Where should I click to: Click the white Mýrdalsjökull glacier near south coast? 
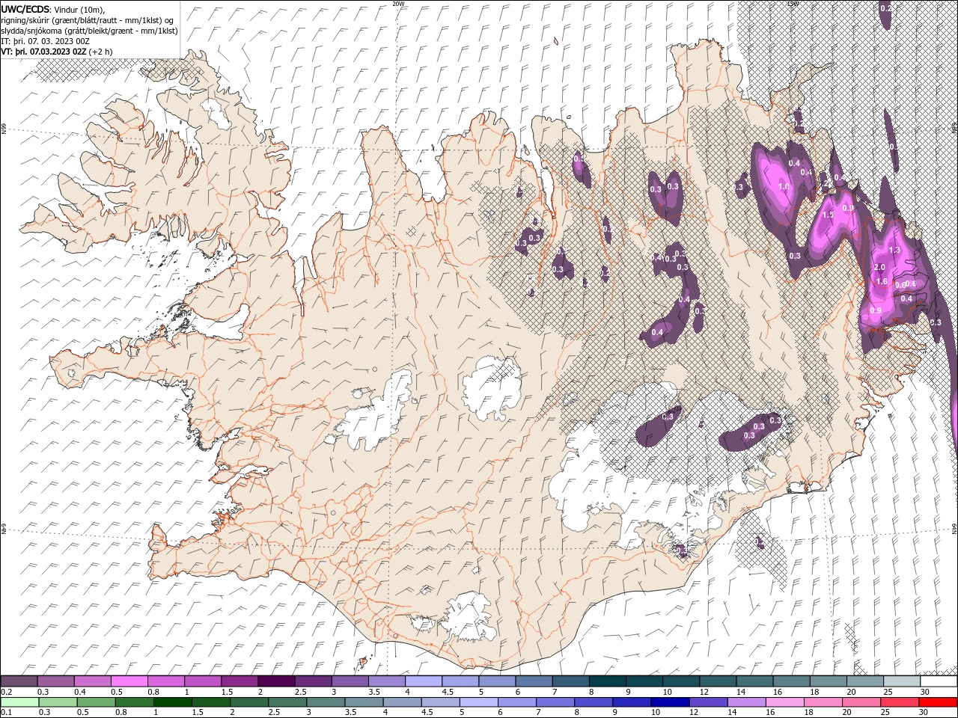pos(470,616)
